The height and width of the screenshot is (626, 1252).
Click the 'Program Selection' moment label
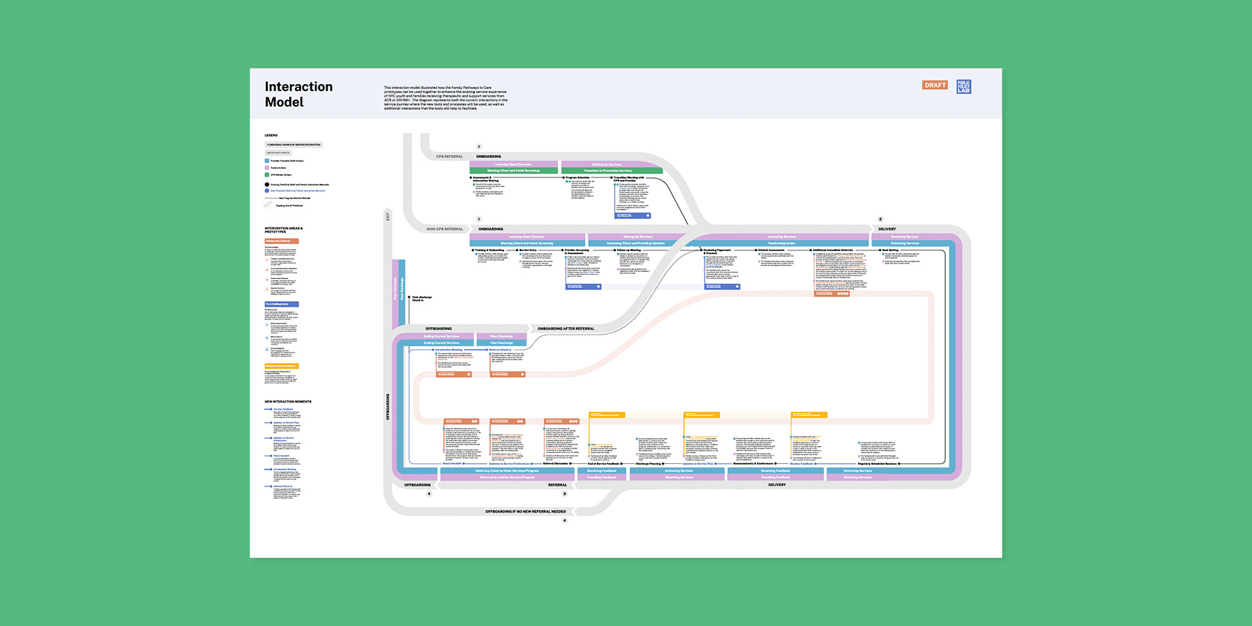[x=578, y=177]
